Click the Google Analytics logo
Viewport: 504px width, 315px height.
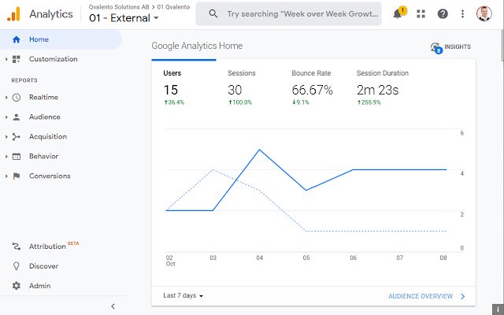13,14
